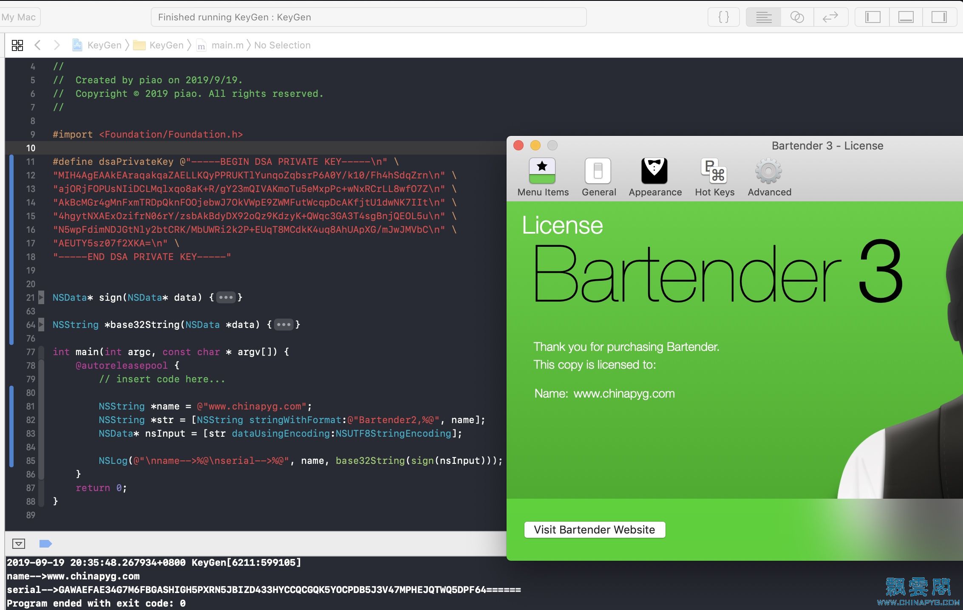The image size is (963, 610).
Task: Click the Program ended with exit code text
Action: pyautogui.click(x=96, y=603)
